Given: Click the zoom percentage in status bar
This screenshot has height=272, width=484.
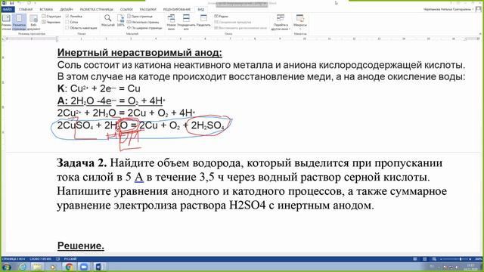Looking at the screenshot, I should [x=478, y=259].
